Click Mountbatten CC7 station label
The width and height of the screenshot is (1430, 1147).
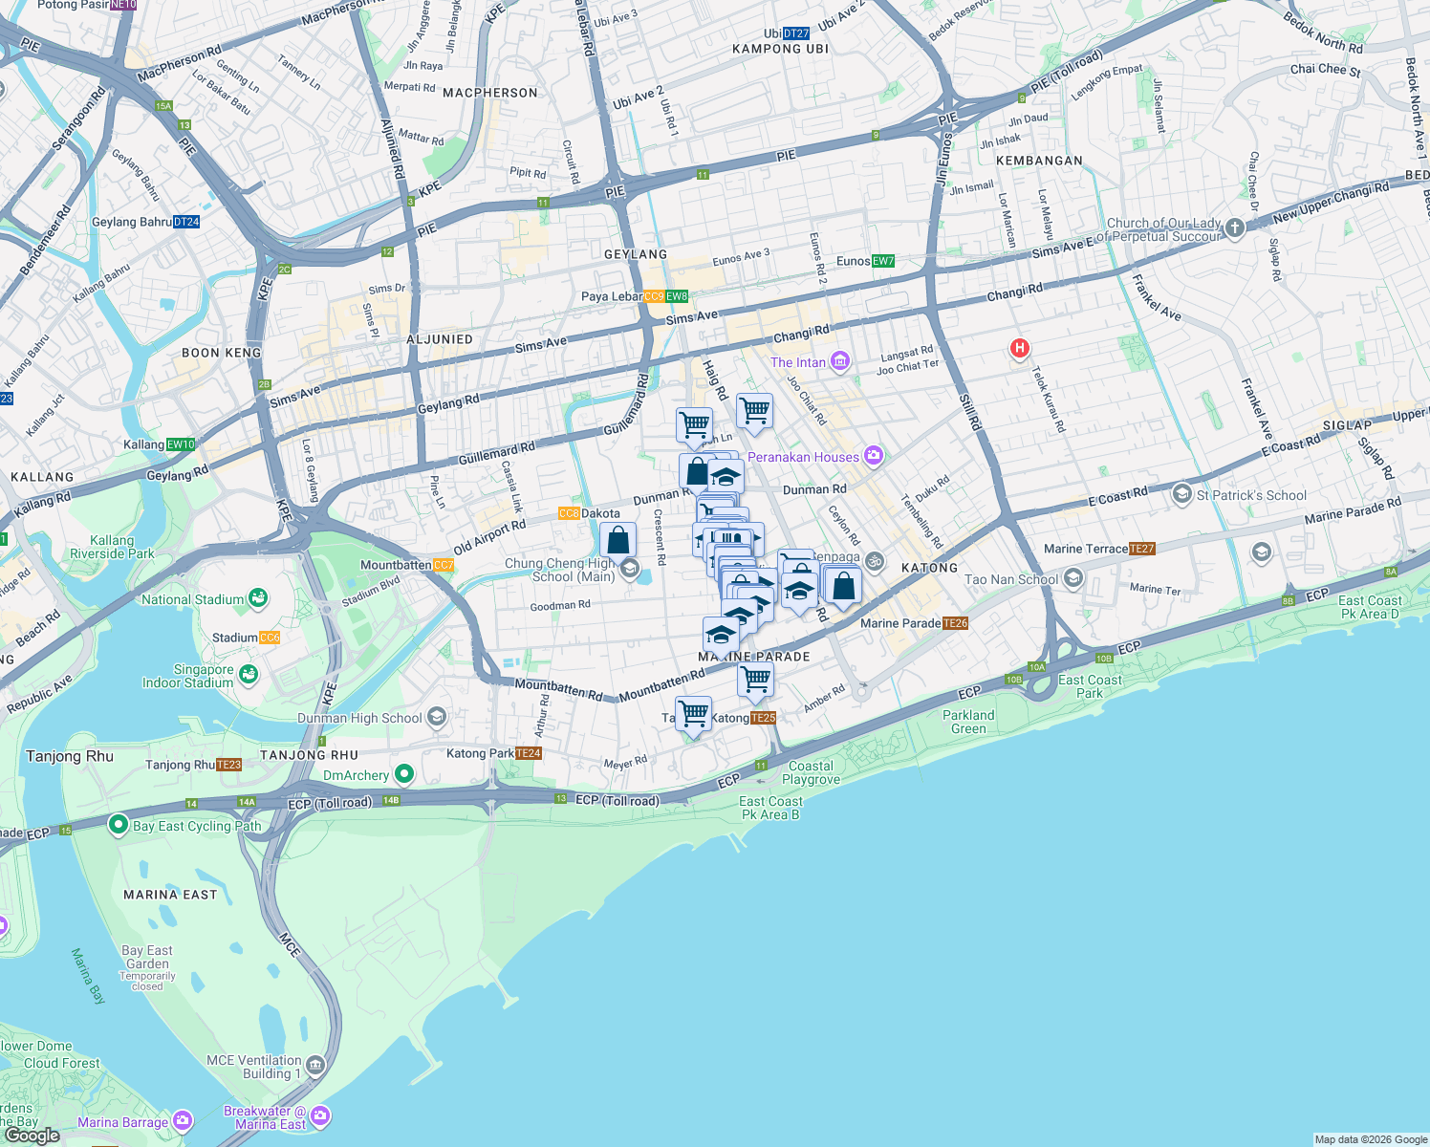tap(407, 565)
